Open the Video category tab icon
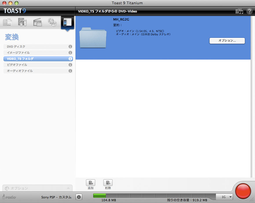This screenshot has width=255, height=203. tap(37, 22)
